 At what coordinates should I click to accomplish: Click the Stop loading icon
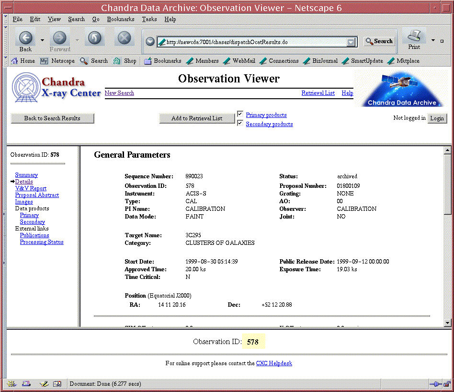click(x=124, y=38)
